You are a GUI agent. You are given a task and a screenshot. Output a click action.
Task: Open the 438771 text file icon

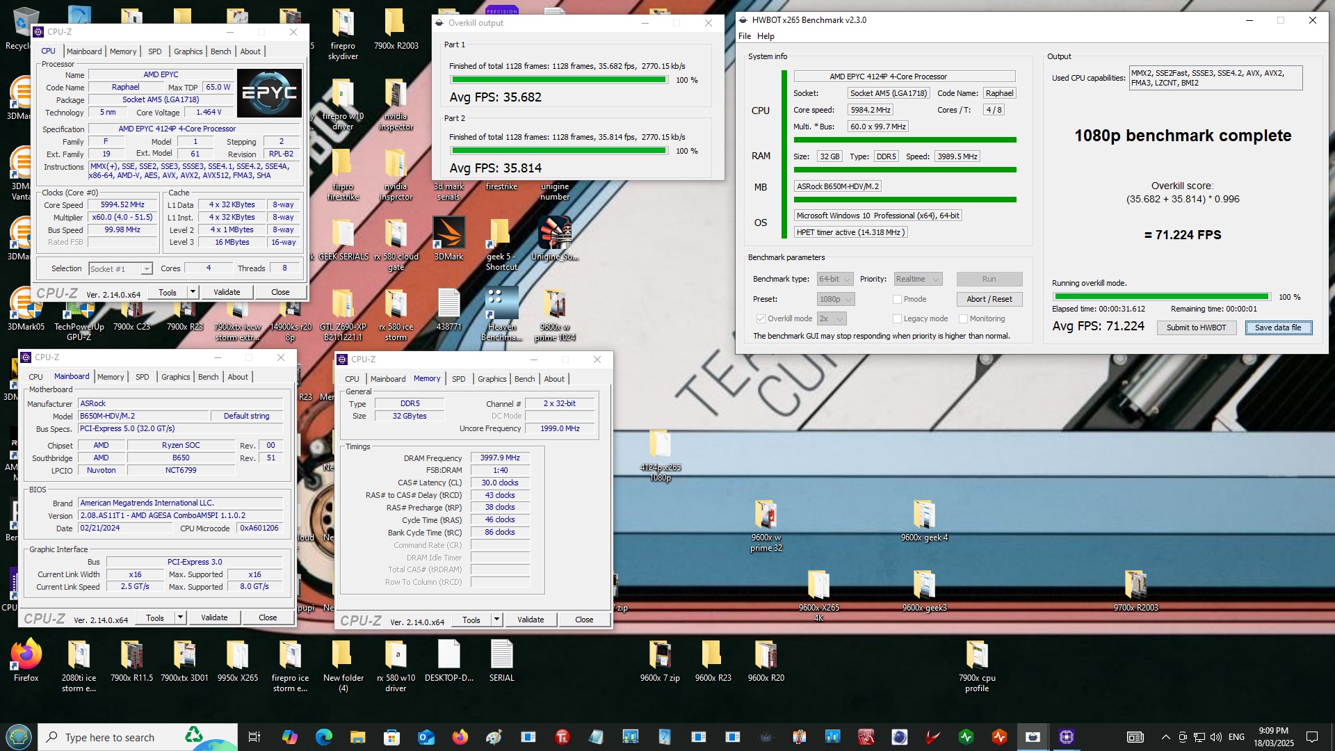point(448,309)
